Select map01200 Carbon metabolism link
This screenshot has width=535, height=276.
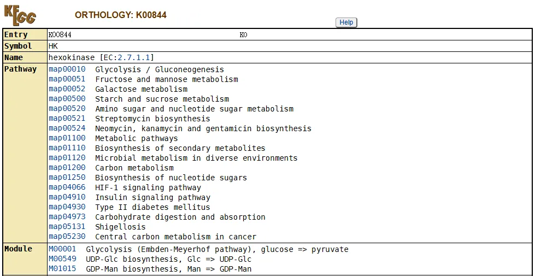point(67,168)
